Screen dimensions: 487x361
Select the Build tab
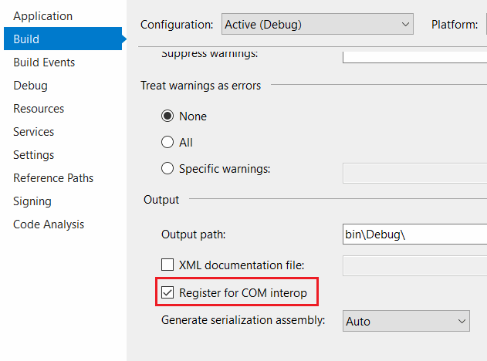pos(63,39)
